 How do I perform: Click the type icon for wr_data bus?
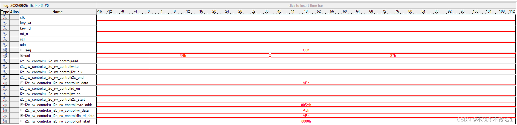pyautogui.click(x=5, y=110)
